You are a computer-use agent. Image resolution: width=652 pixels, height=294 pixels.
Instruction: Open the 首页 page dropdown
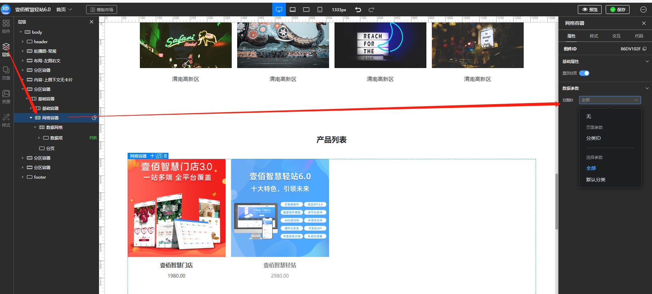click(x=64, y=10)
